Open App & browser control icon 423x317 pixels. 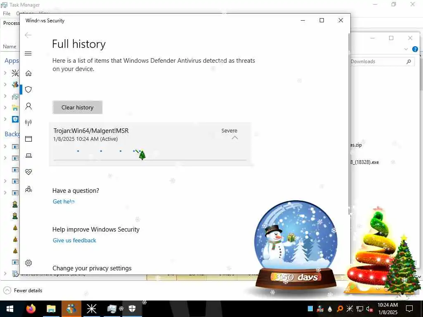(29, 139)
